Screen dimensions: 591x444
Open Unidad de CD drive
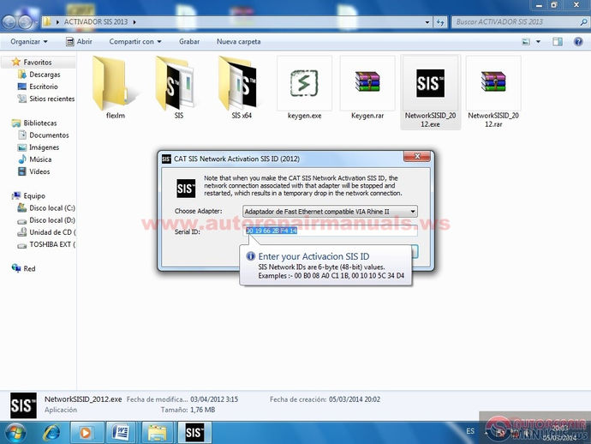[52, 232]
